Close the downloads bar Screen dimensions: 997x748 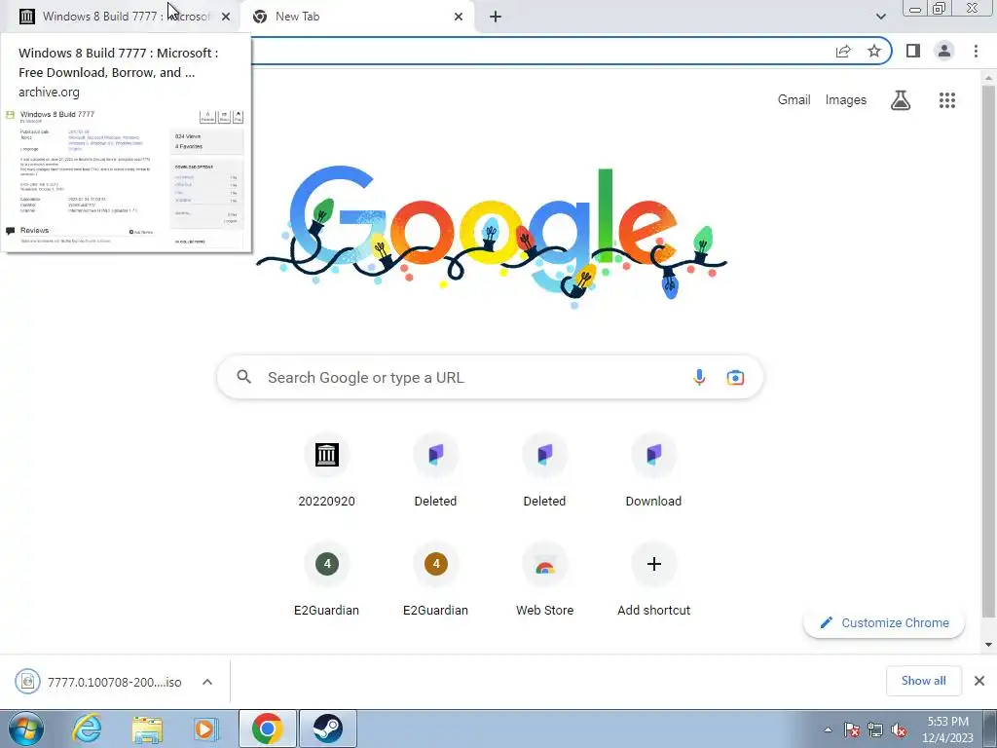[979, 681]
